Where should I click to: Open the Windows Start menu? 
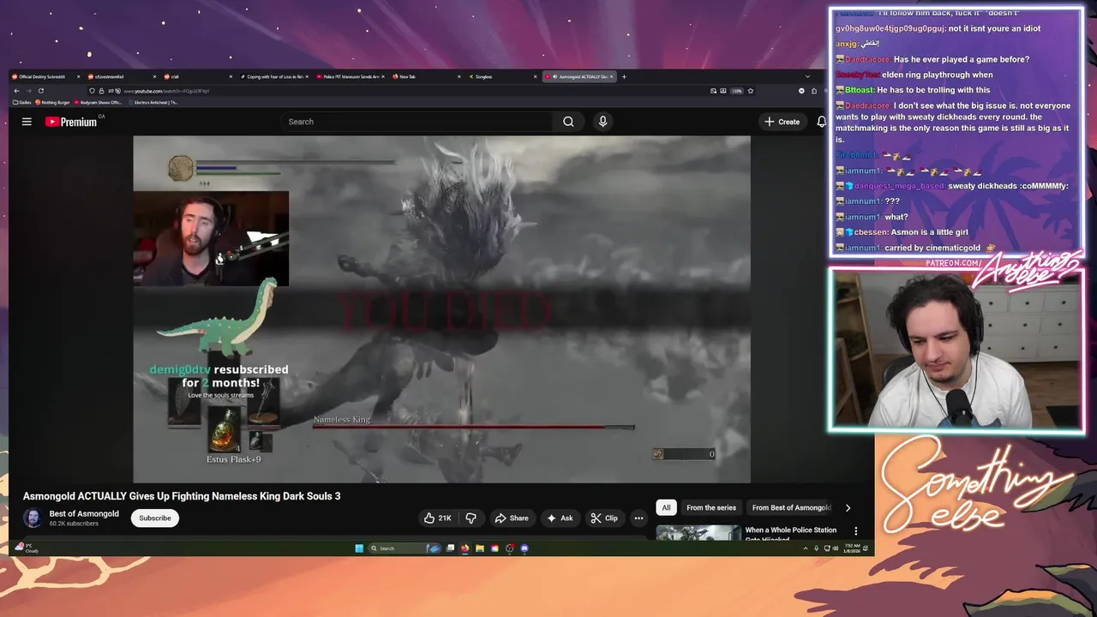click(359, 548)
